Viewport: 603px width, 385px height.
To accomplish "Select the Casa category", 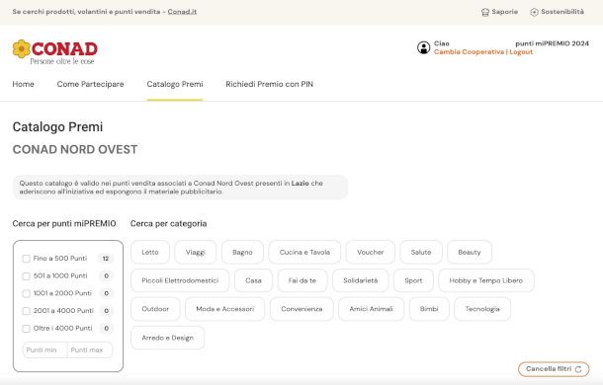I will (253, 280).
